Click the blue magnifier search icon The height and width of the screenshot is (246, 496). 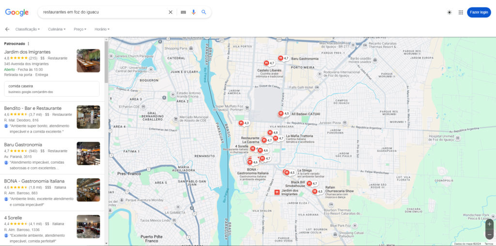click(204, 12)
